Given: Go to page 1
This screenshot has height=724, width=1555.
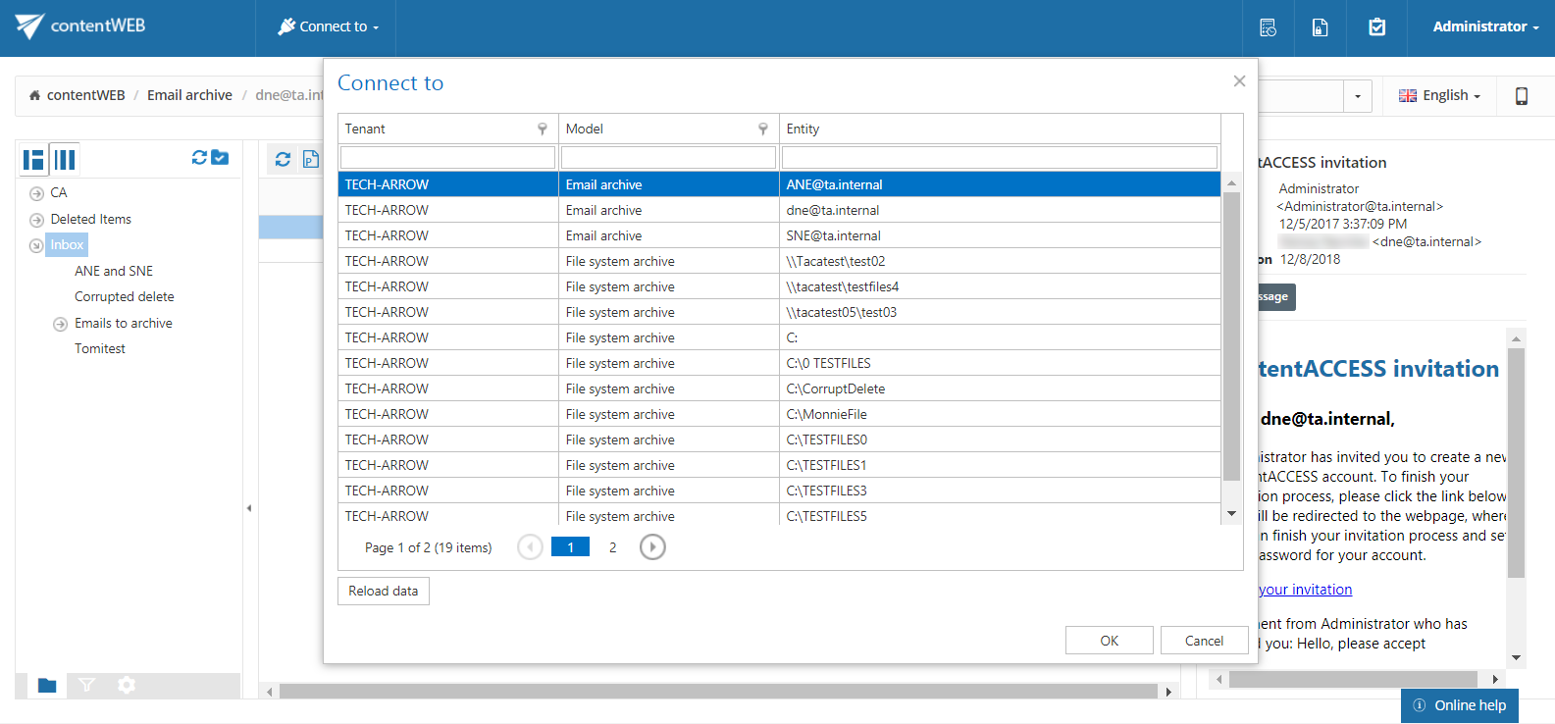Looking at the screenshot, I should [x=570, y=547].
